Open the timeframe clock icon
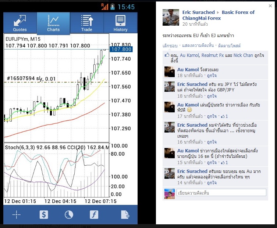This screenshot has width=277, height=228. 69,214
